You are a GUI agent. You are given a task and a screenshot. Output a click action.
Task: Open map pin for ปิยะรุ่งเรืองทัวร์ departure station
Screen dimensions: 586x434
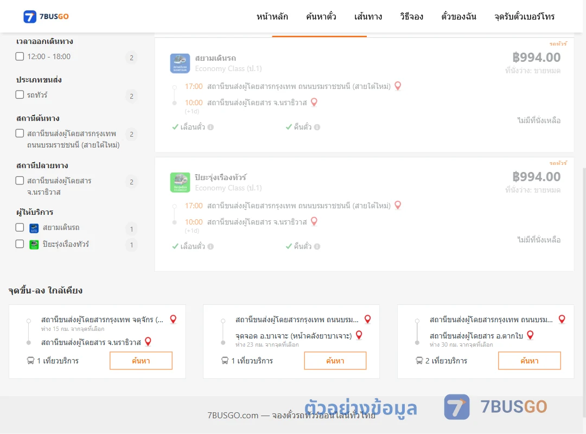[x=398, y=205]
